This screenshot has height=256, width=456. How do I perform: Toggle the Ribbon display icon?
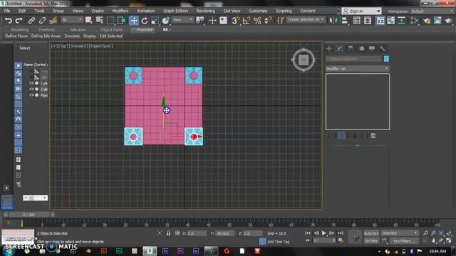click(x=380, y=21)
